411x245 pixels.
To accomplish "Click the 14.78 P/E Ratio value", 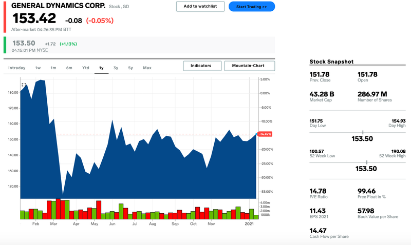I will (317, 191).
